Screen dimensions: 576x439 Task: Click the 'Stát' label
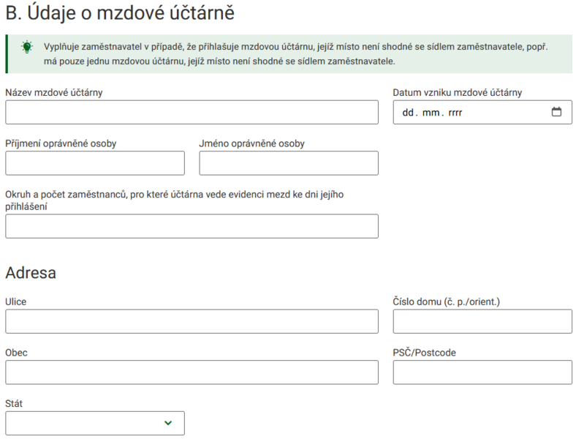[x=14, y=403]
